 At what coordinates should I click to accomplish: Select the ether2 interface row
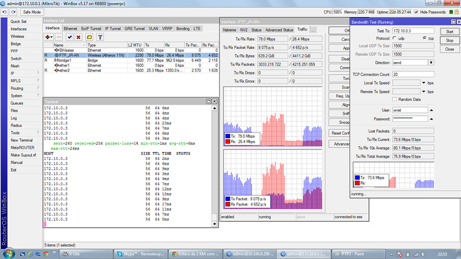[x=131, y=70]
